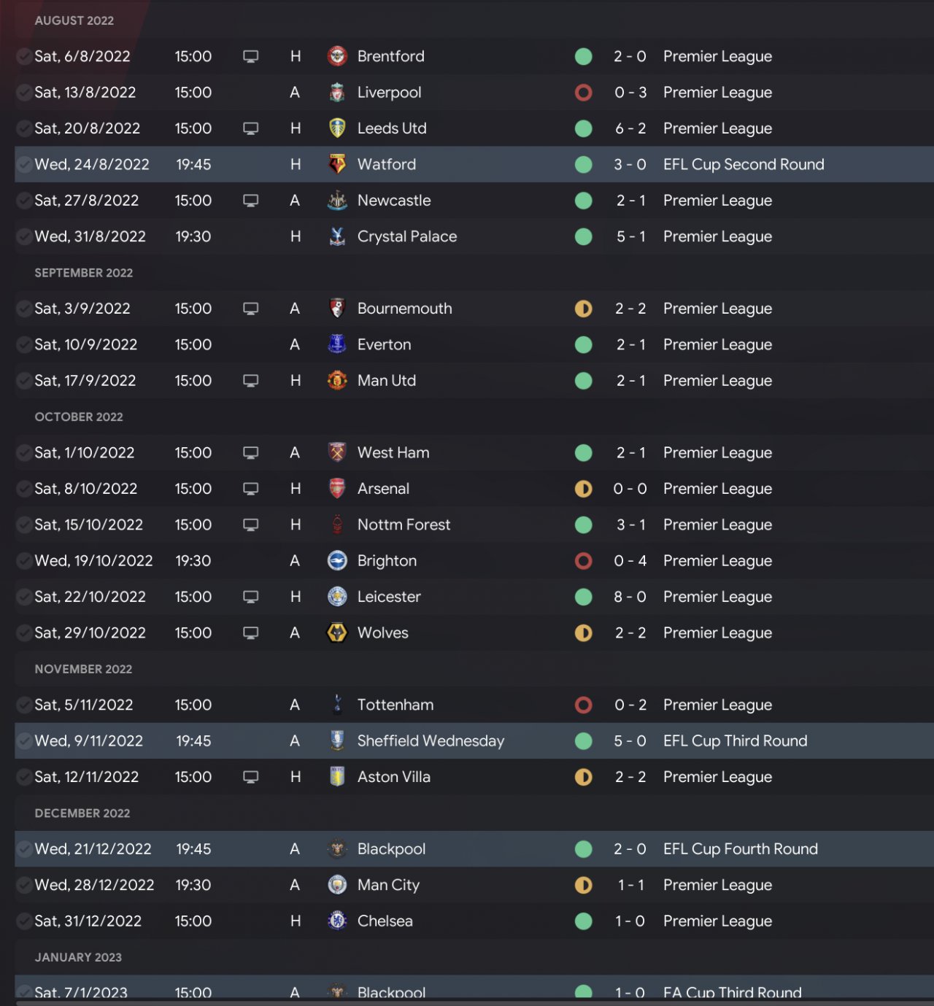Click the TV broadcast icon on Leeds Utd row

pyautogui.click(x=250, y=128)
